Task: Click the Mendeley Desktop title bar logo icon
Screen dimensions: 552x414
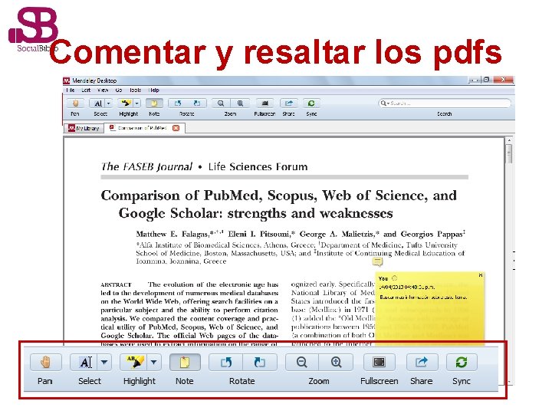Action: tap(67, 80)
